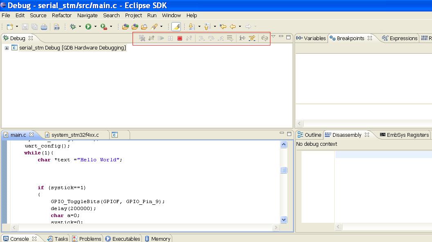Click the Save All toolbar icon
The height and width of the screenshot is (242, 432).
34,27
